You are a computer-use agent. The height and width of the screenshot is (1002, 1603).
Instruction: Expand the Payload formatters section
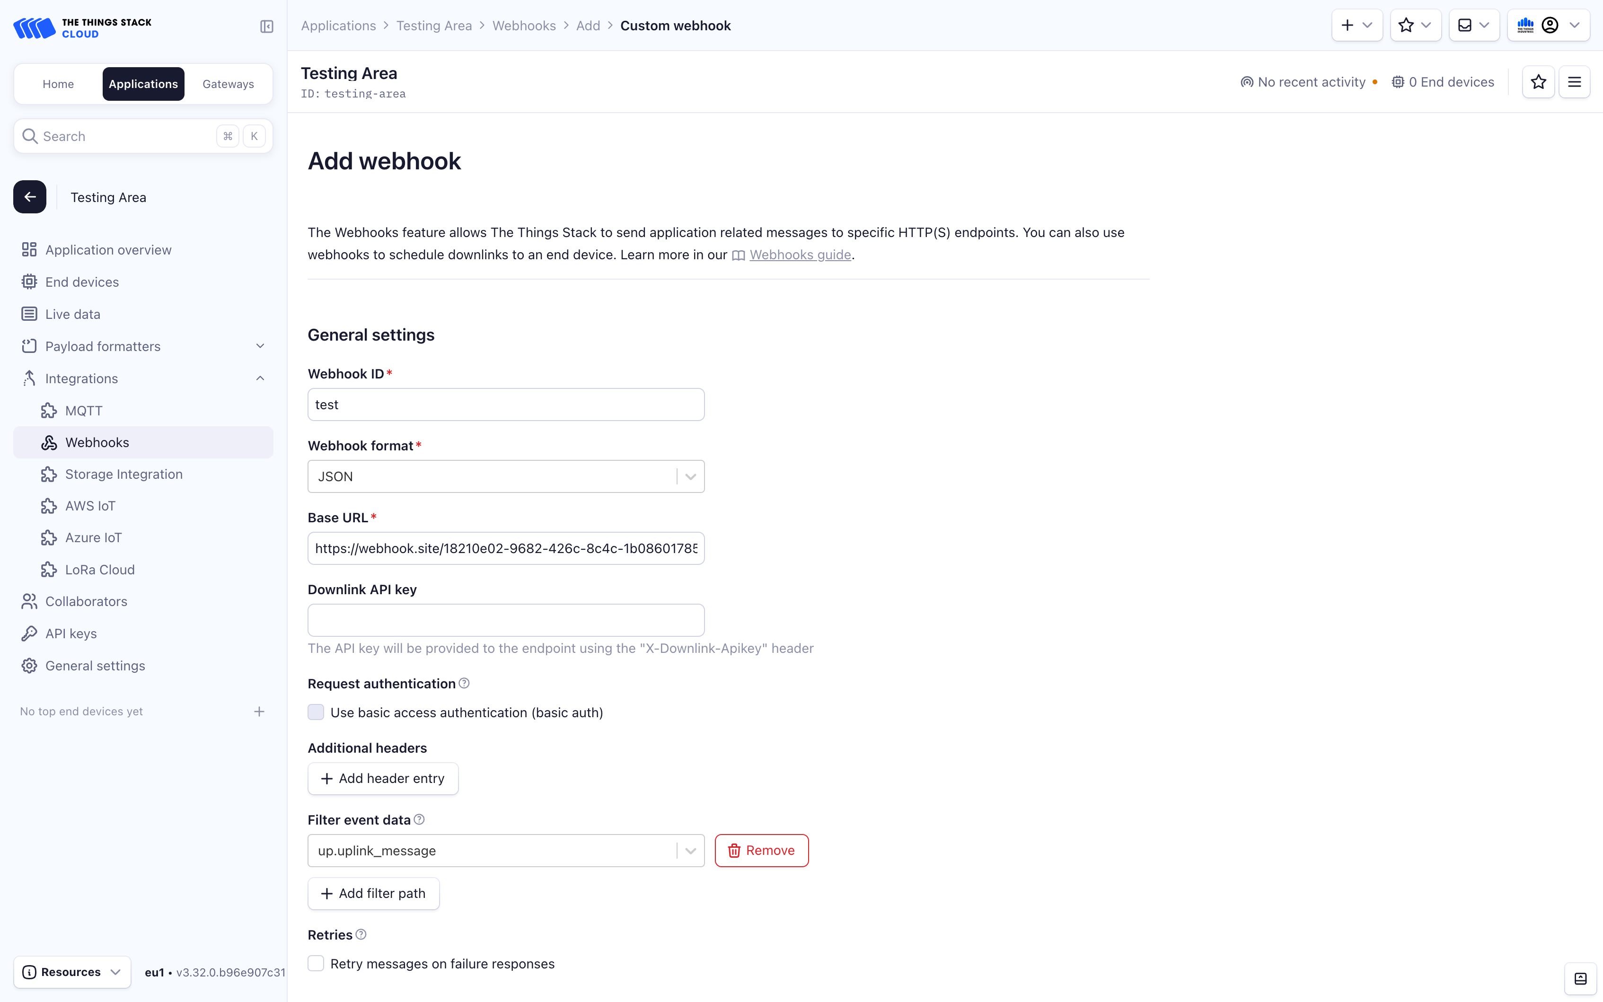click(260, 345)
